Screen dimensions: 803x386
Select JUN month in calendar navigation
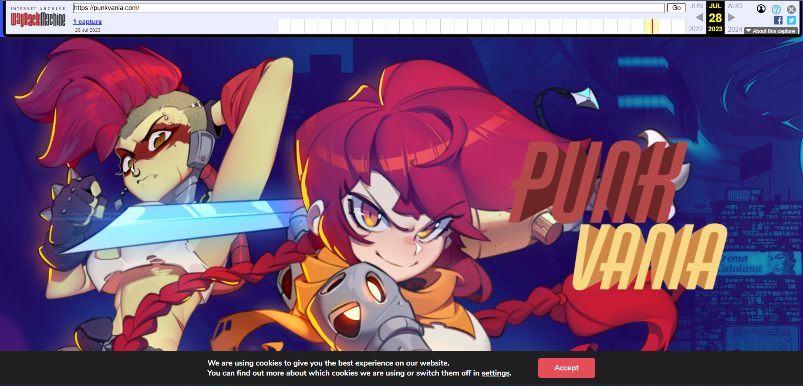click(696, 6)
